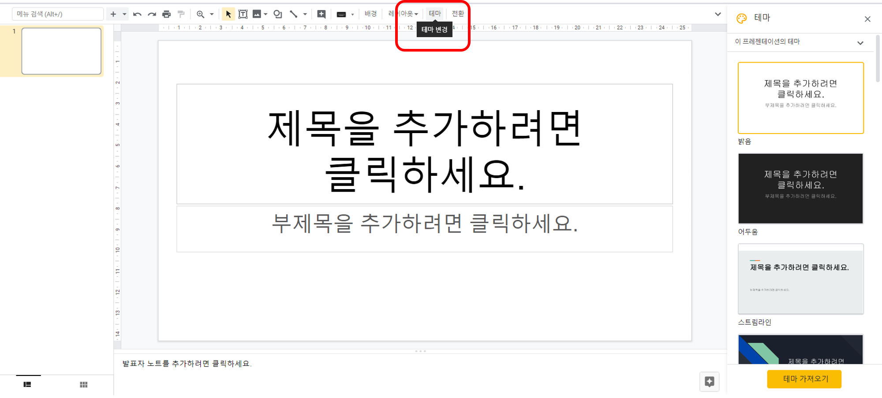Open the line type dropdown arrow
The image size is (882, 398).
coord(305,14)
